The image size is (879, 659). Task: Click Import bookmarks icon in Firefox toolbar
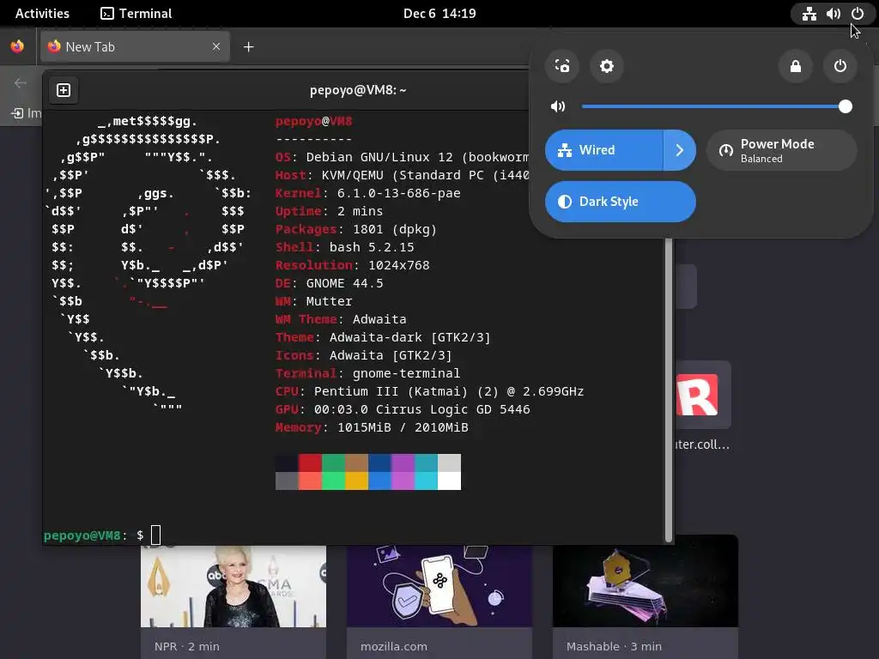pos(17,113)
